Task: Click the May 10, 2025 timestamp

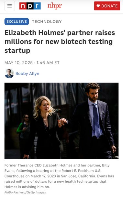Action: pyautogui.click(x=32, y=62)
